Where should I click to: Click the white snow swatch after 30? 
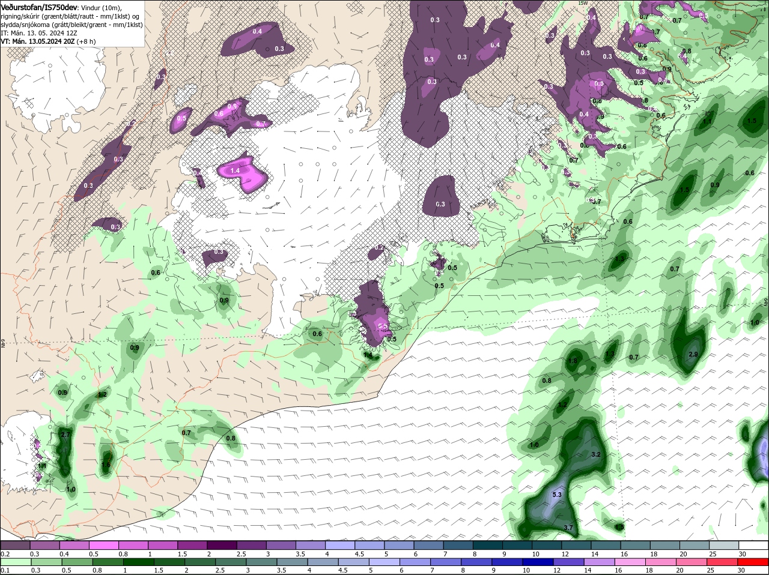click(x=754, y=545)
